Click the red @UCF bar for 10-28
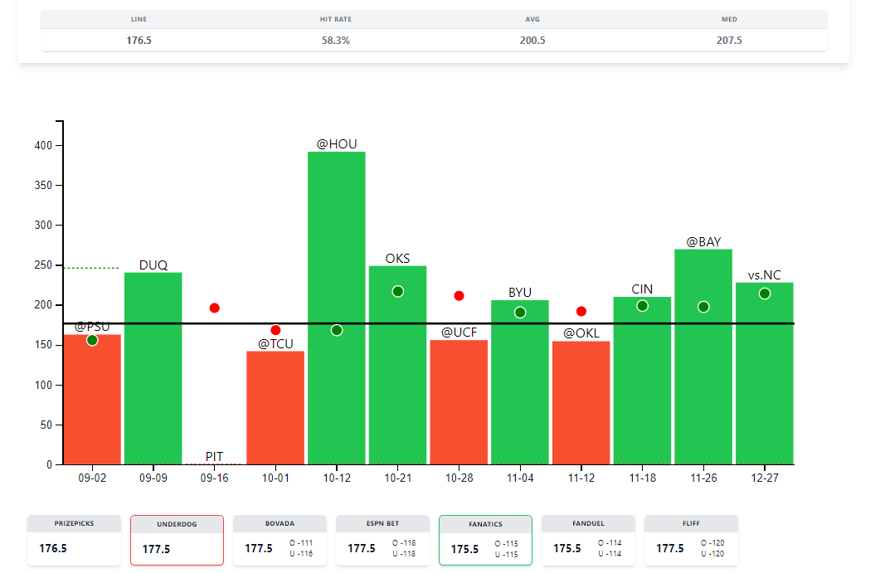The height and width of the screenshot is (573, 880). point(459,402)
